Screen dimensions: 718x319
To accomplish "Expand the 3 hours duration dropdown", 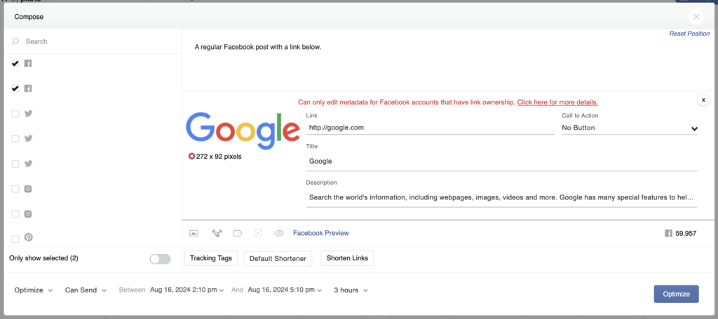I will click(x=351, y=290).
